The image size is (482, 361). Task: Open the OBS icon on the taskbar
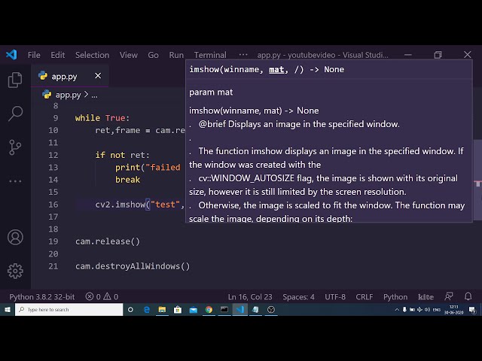click(x=271, y=310)
